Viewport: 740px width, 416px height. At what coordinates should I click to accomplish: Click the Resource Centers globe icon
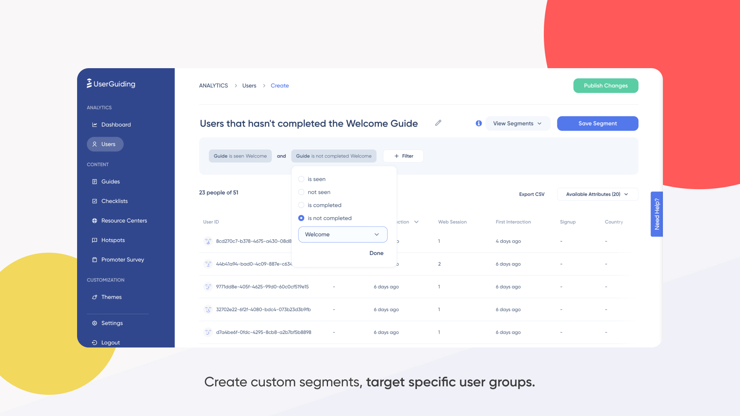coord(94,221)
